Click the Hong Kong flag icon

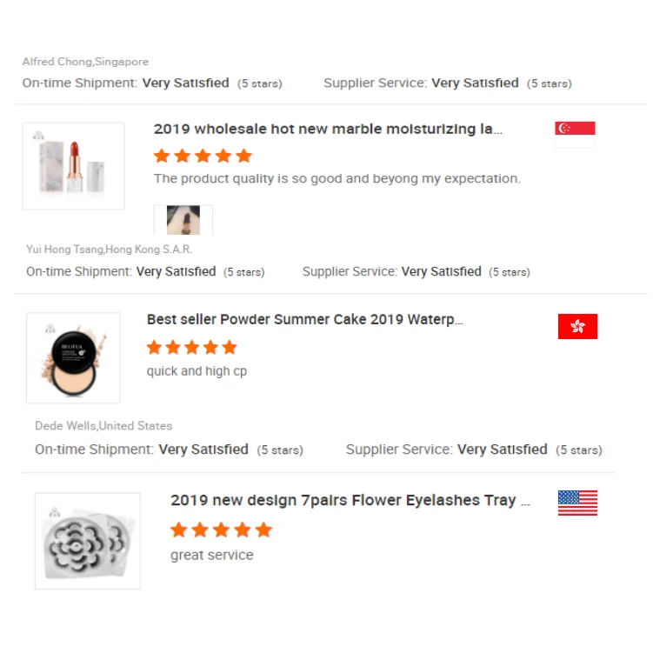tap(577, 326)
